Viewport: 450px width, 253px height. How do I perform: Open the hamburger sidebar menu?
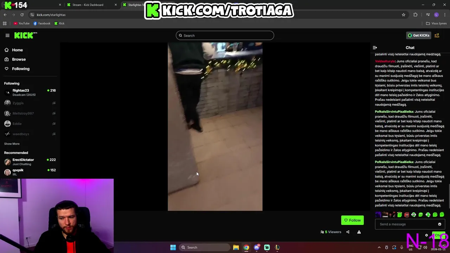point(7,35)
